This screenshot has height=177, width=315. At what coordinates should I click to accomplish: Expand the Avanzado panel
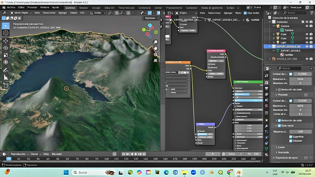click(283, 152)
